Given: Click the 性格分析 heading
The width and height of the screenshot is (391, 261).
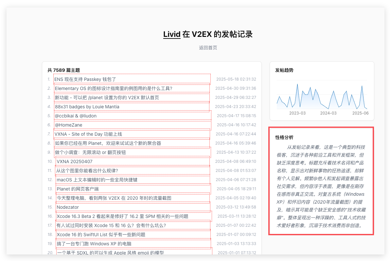Looking at the screenshot, I should [284, 137].
